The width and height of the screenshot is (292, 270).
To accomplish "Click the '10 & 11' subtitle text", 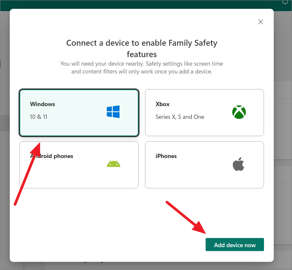I will tap(38, 117).
